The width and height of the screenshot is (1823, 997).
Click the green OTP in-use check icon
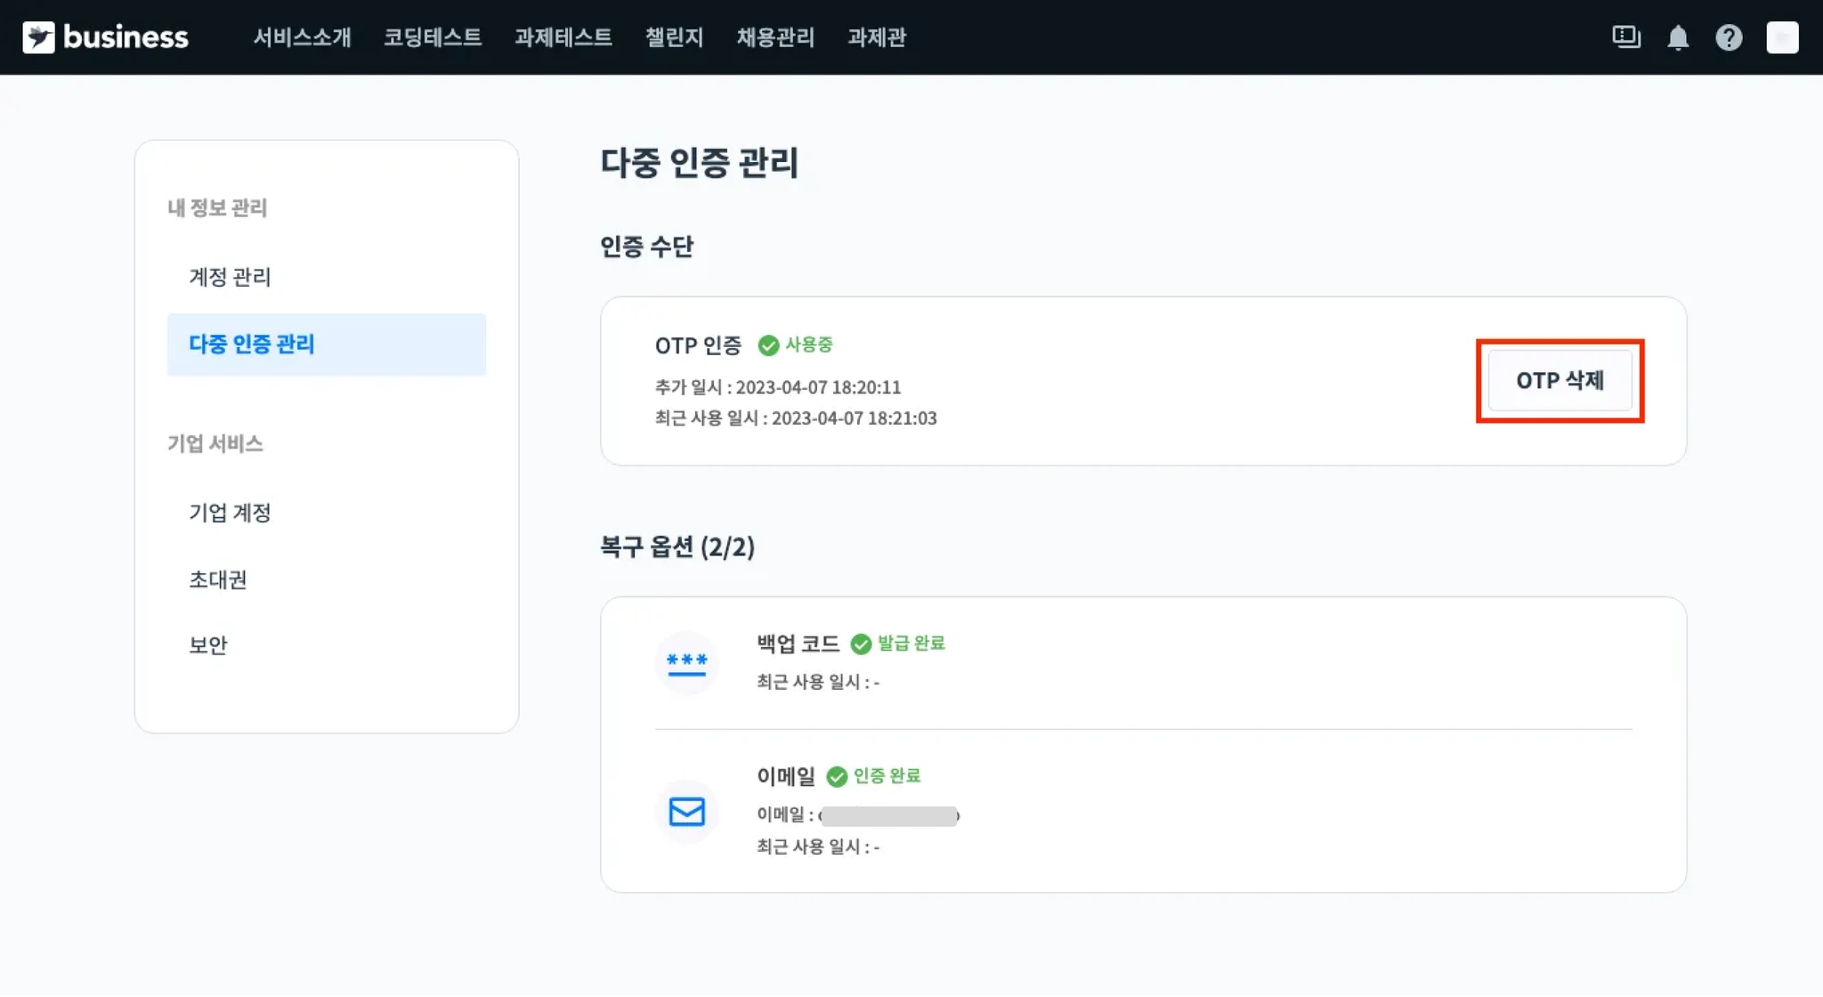[x=768, y=345]
